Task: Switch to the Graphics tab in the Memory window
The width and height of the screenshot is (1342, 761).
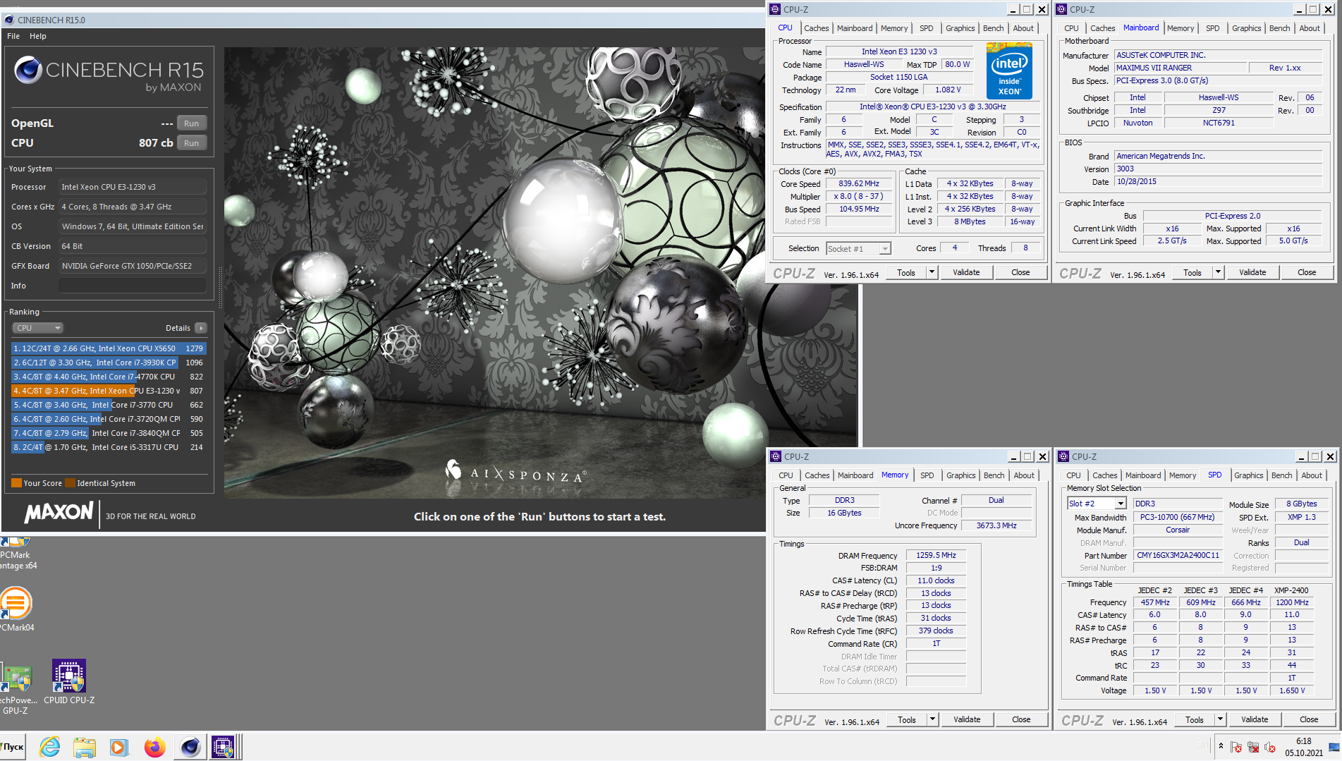Action: (960, 475)
